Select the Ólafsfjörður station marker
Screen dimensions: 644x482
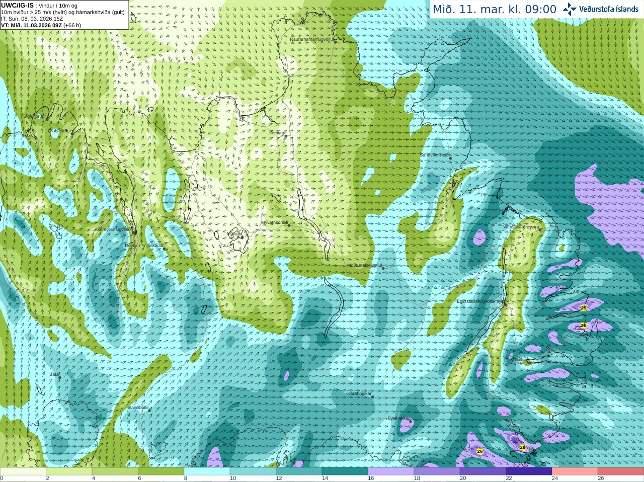coord(72,133)
